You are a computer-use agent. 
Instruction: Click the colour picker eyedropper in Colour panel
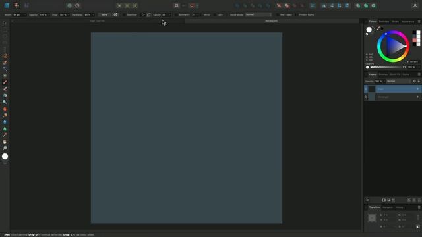(378, 29)
